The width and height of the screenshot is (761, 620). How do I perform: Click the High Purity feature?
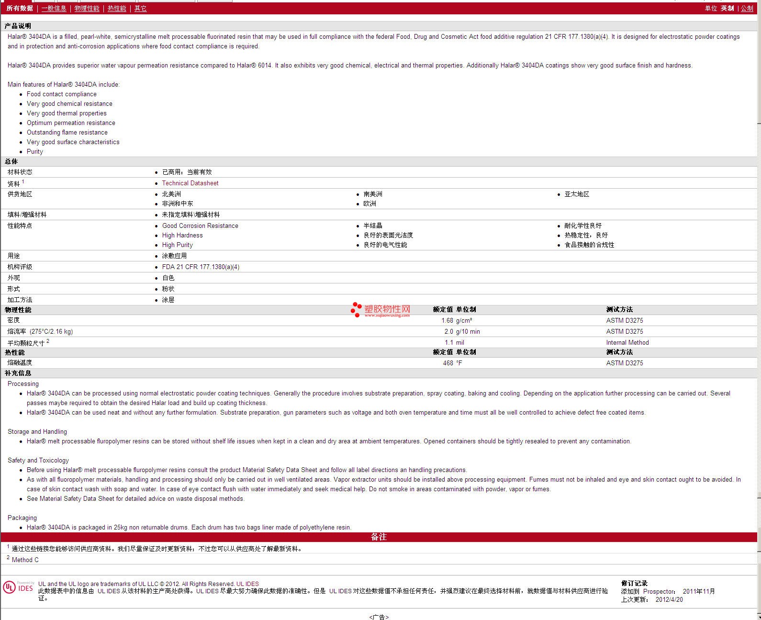coord(178,245)
